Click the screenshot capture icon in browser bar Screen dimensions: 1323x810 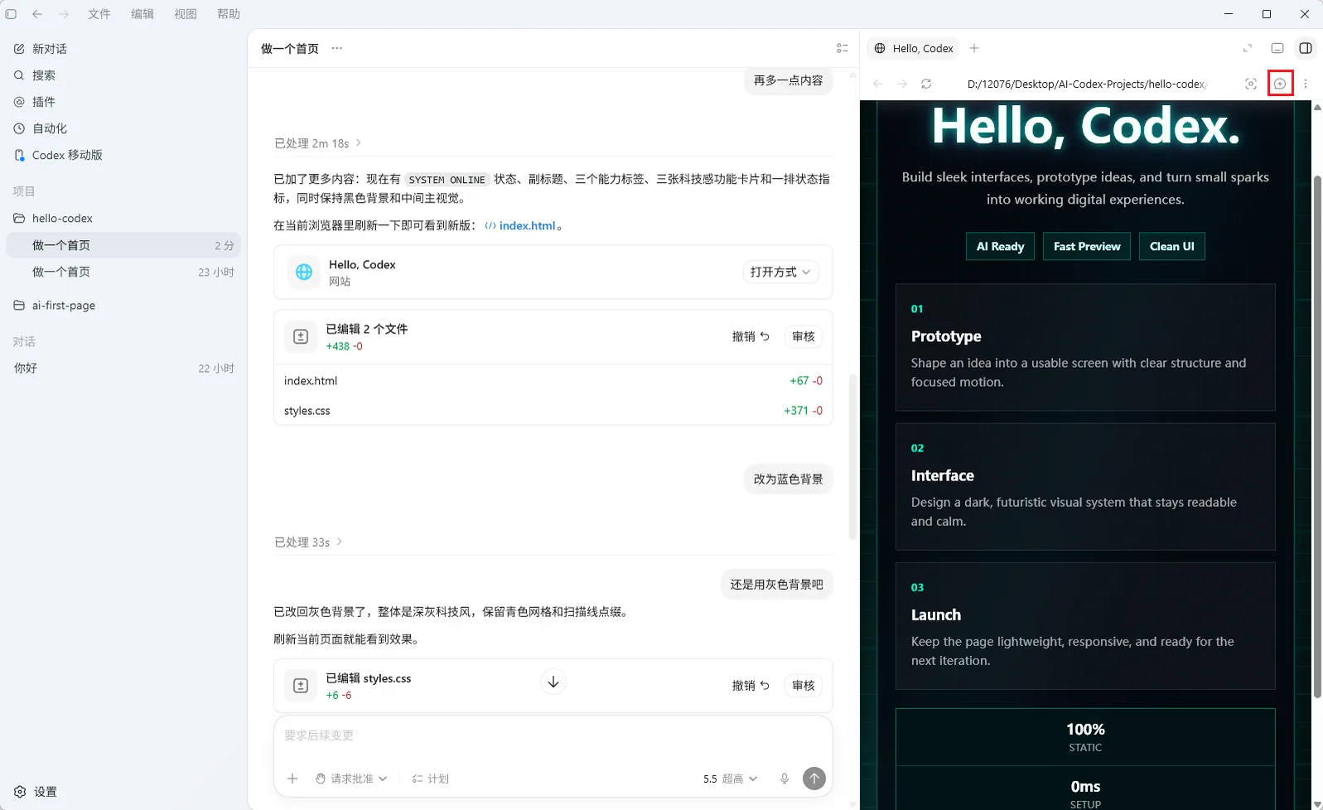point(1251,84)
